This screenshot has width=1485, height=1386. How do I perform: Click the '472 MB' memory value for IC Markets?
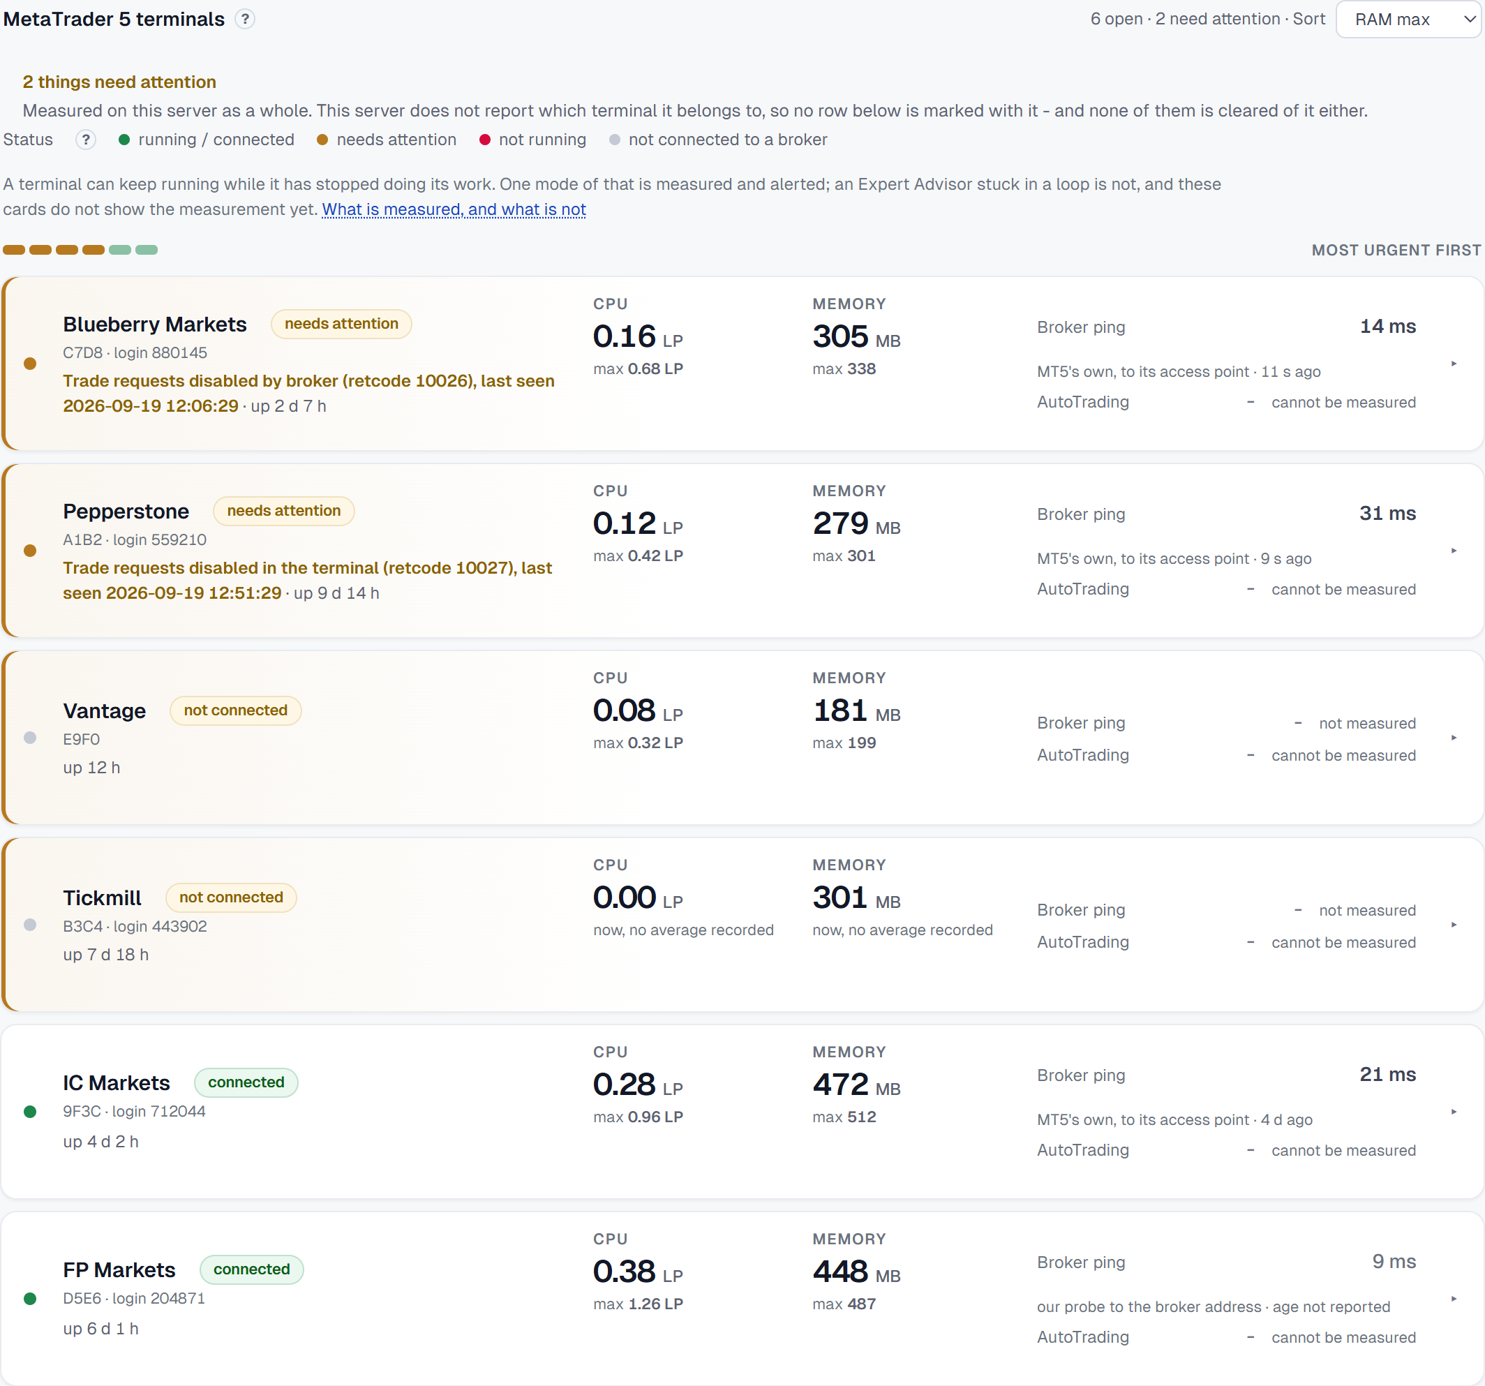(x=856, y=1085)
